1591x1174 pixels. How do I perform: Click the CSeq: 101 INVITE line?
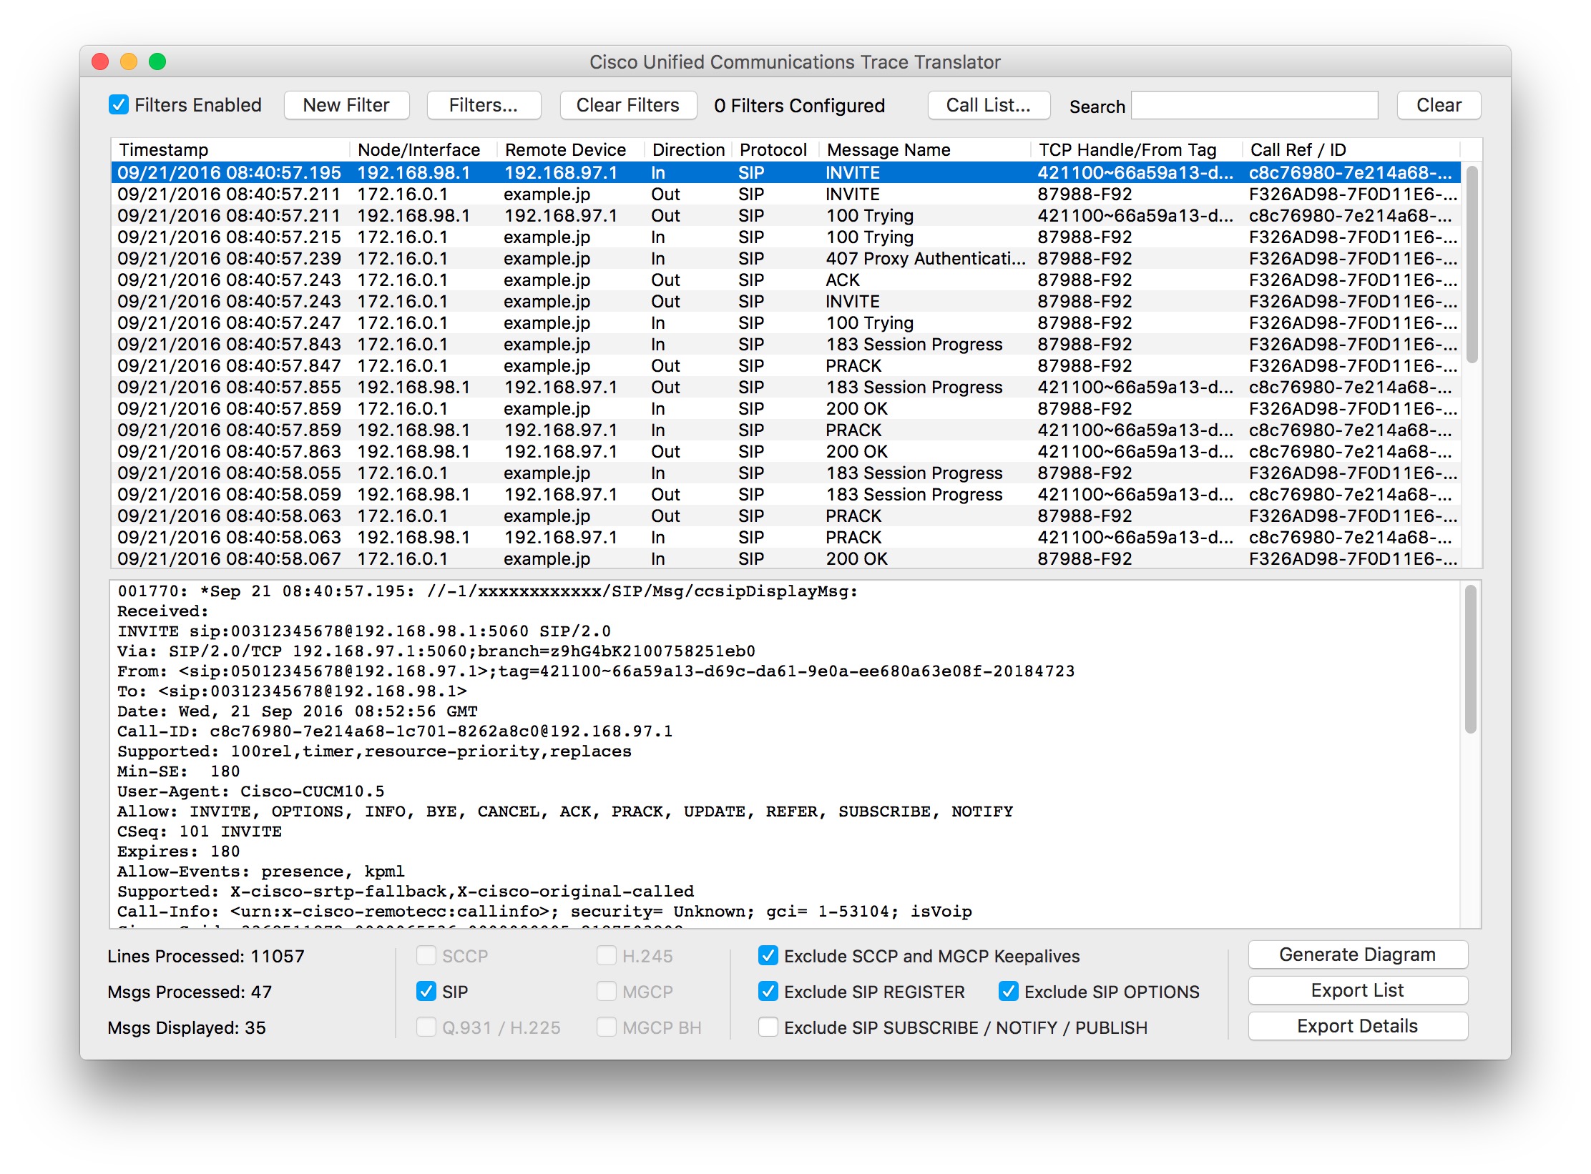(x=200, y=831)
